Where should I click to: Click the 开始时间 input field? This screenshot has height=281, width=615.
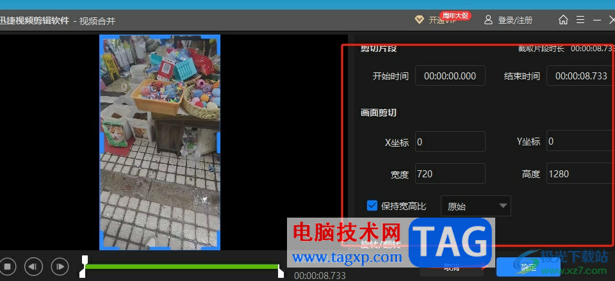click(450, 76)
